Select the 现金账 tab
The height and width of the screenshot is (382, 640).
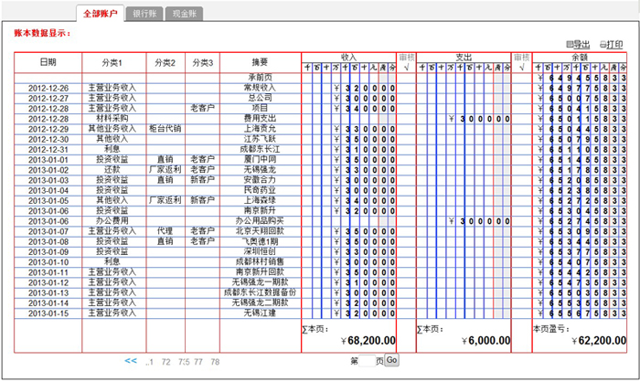[x=187, y=15]
